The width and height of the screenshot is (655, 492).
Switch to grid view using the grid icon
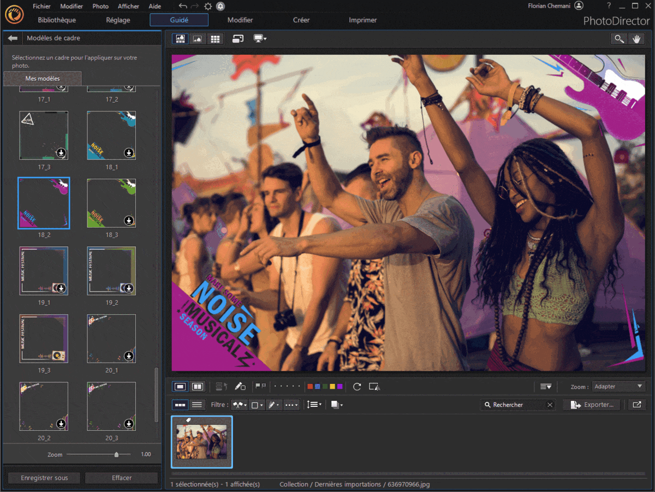click(x=215, y=39)
